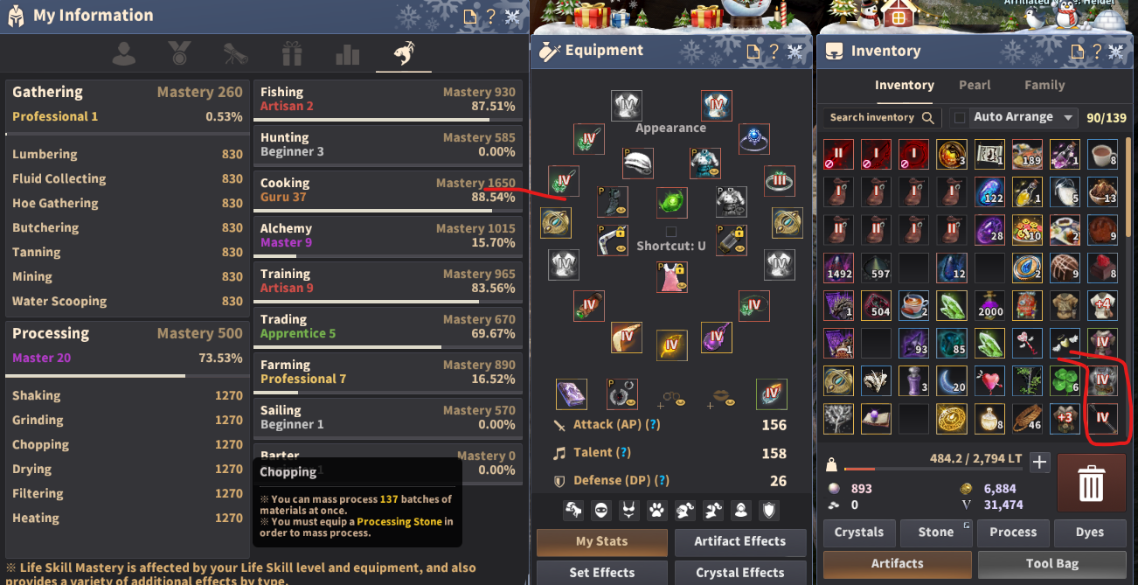The width and height of the screenshot is (1138, 585).
Task: Select the medal icon tab in My Information
Action: tap(179, 54)
